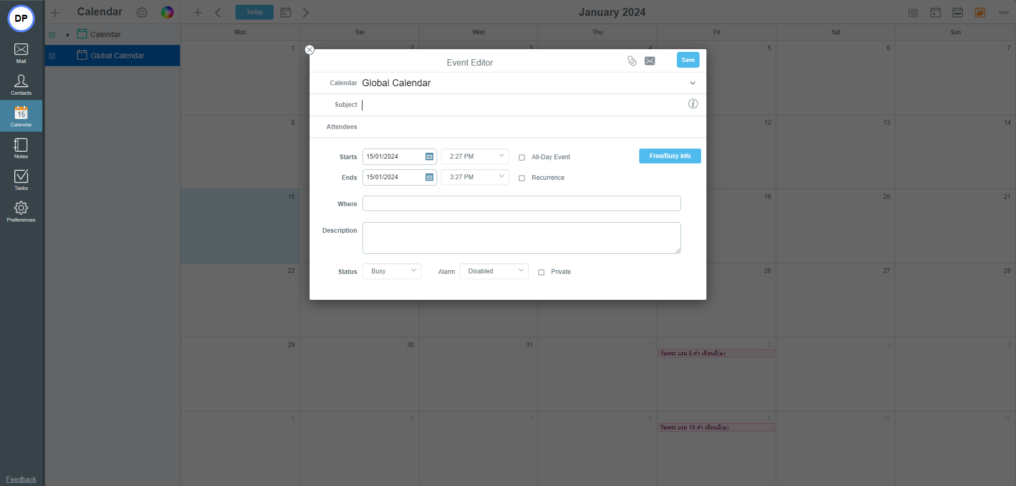Click the rainbow color wheel icon
Screen dimensions: 1016x486
tap(167, 13)
